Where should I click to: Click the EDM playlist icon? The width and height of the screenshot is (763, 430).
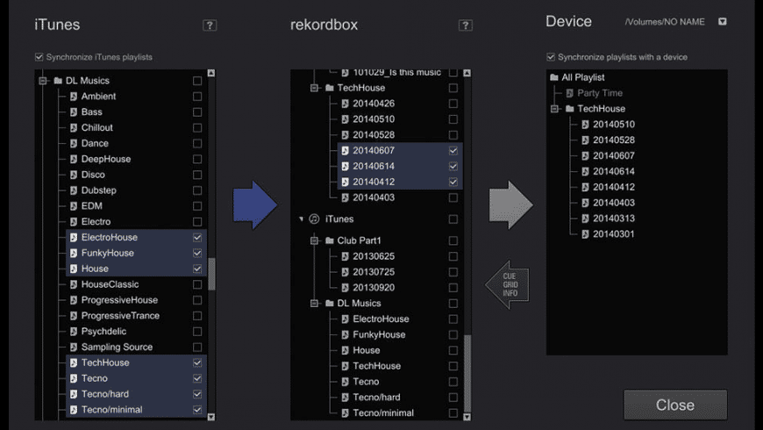pos(74,206)
